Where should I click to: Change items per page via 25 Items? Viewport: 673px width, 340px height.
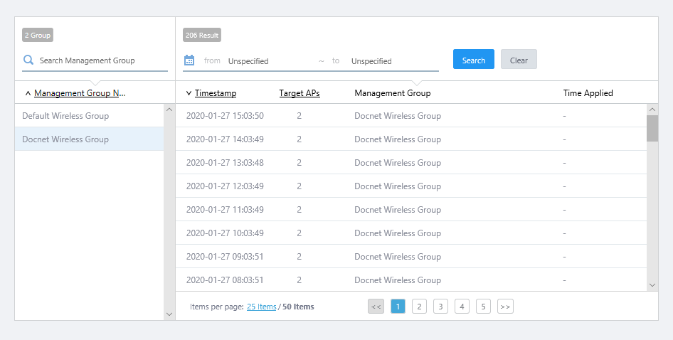(x=261, y=307)
